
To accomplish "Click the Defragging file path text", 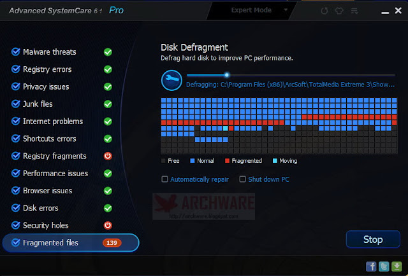I will pyautogui.click(x=290, y=85).
